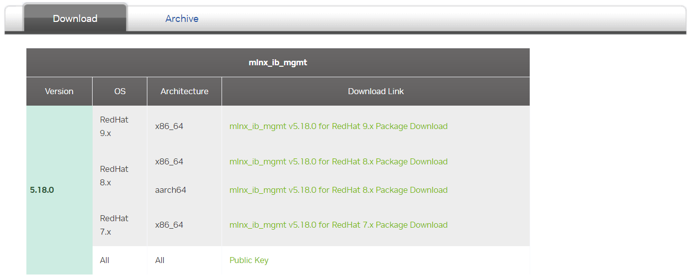The image size is (692, 277).
Task: Select the Download tab
Action: [75, 18]
